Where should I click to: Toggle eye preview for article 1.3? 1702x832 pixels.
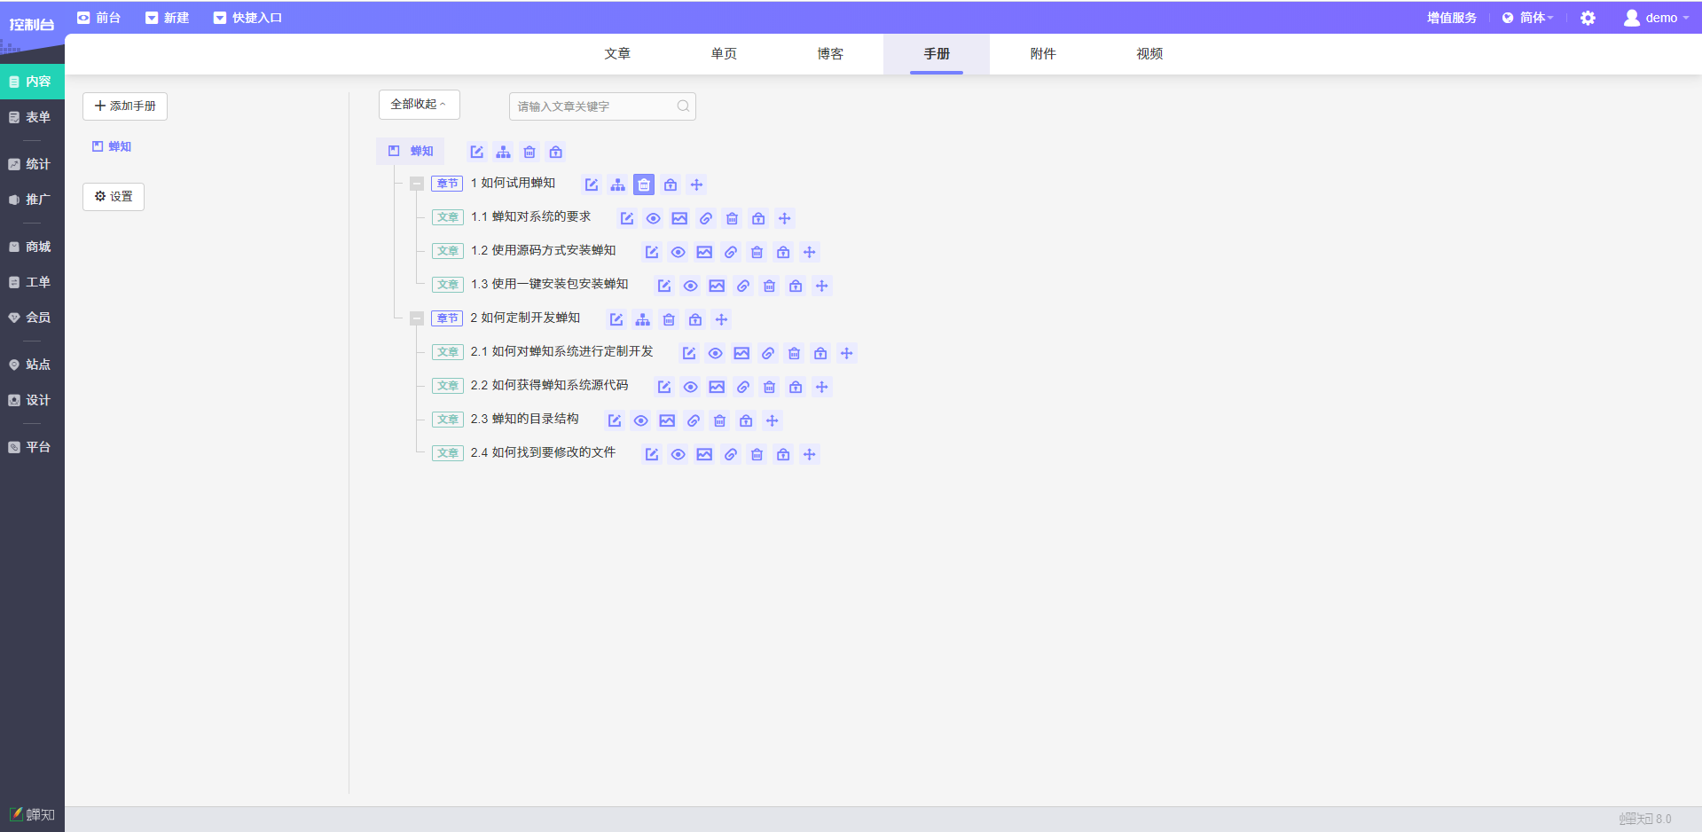coord(691,286)
